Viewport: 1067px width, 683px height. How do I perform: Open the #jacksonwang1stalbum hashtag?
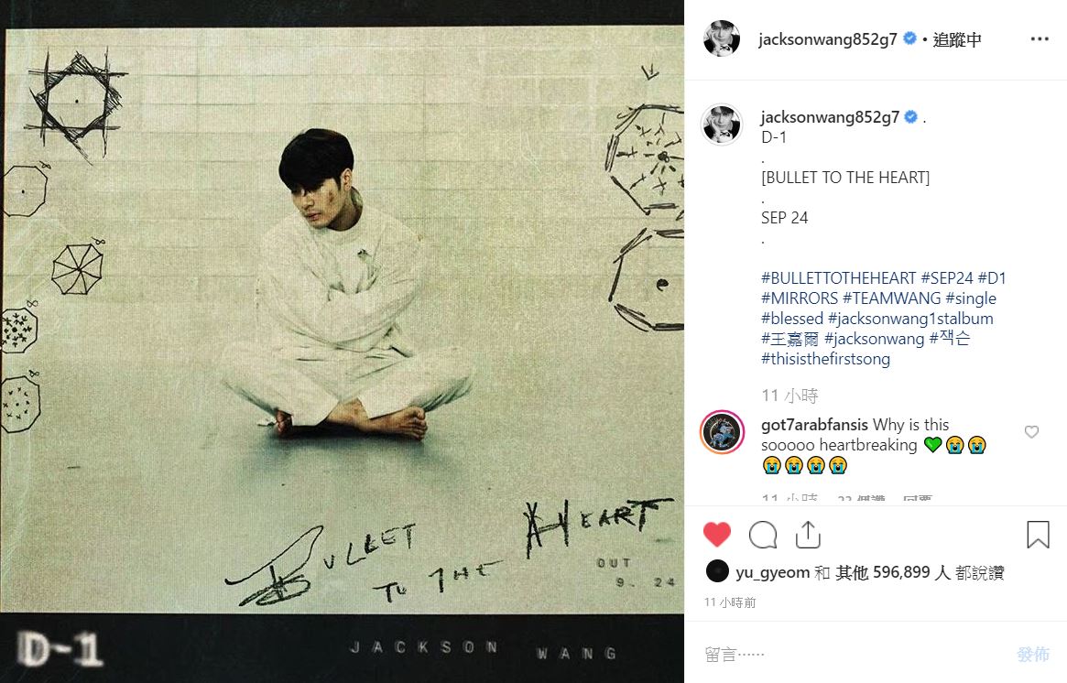pyautogui.click(x=910, y=319)
